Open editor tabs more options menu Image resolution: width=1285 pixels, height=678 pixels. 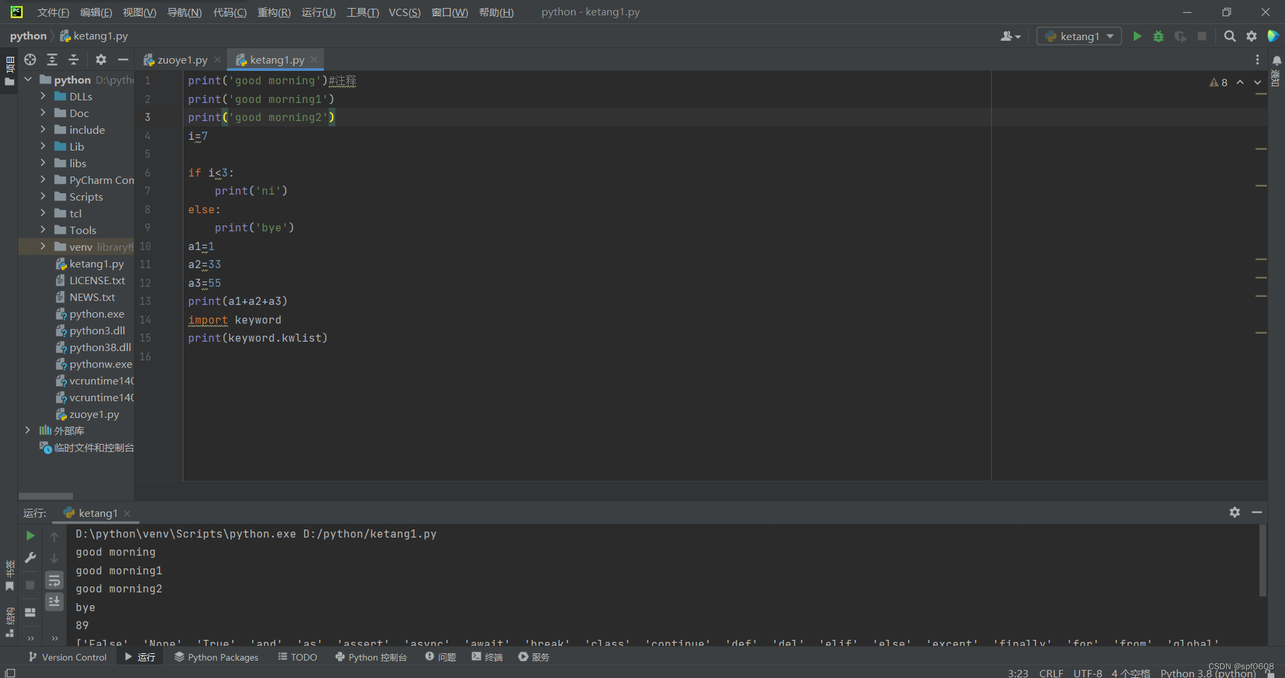click(x=1258, y=60)
